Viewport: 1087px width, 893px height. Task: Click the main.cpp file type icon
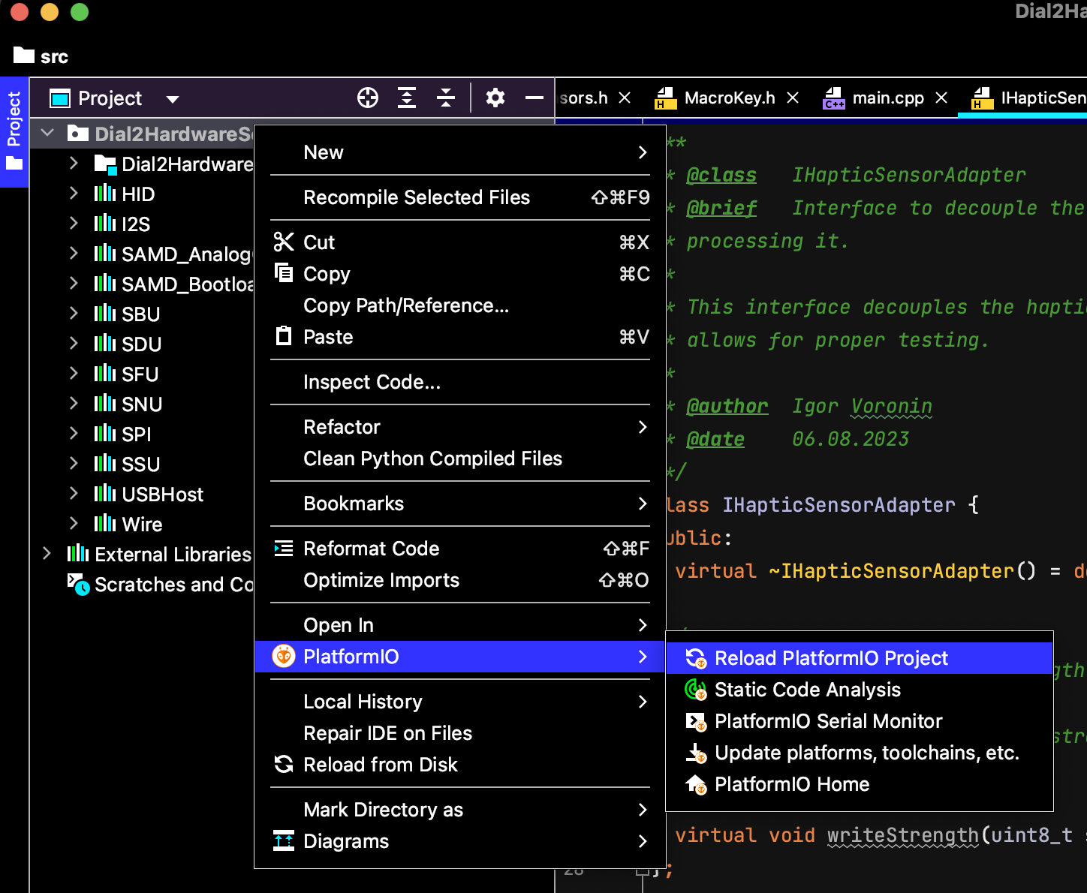834,98
